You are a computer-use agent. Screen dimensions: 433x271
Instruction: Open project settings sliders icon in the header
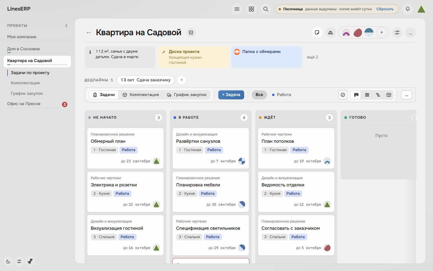click(397, 33)
